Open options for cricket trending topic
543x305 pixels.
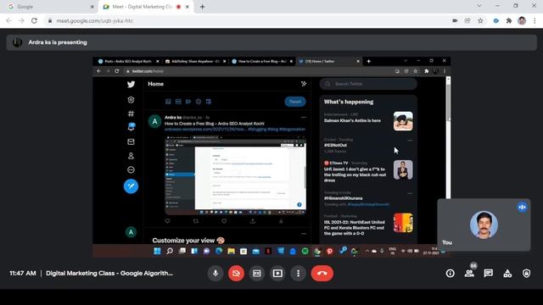pyautogui.click(x=410, y=141)
